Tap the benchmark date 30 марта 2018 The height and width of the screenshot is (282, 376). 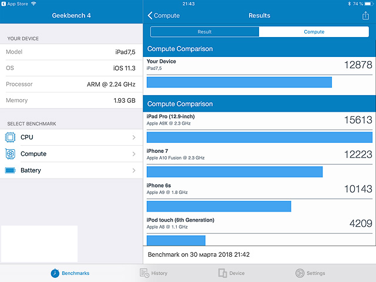(211, 254)
